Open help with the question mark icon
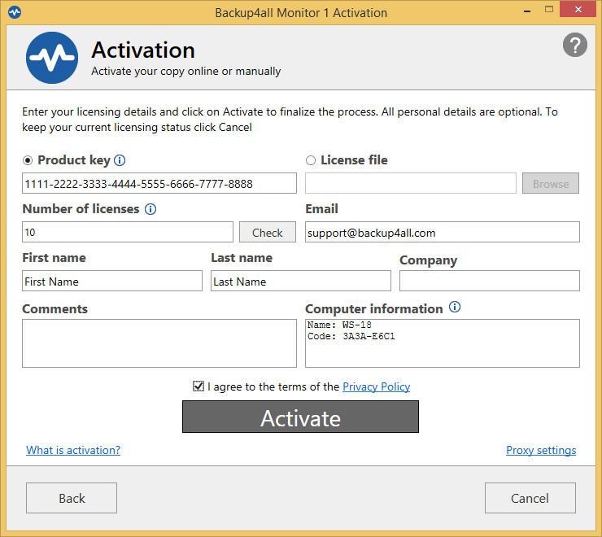The height and width of the screenshot is (537, 602). (574, 45)
